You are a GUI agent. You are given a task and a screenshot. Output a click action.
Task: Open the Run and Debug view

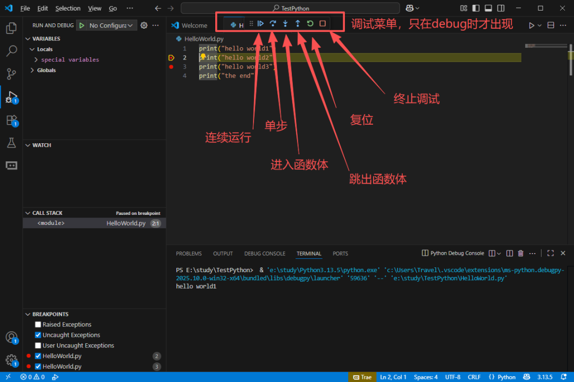point(11,97)
